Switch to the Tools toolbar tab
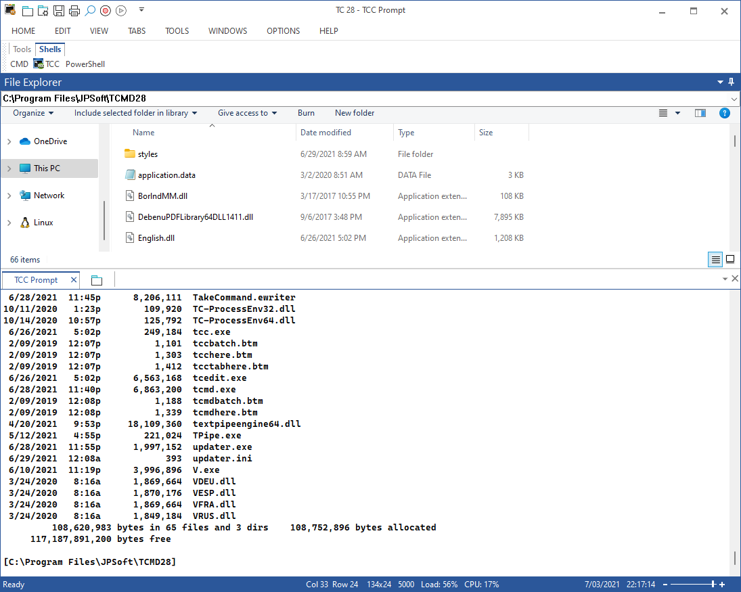741x592 pixels. [22, 49]
